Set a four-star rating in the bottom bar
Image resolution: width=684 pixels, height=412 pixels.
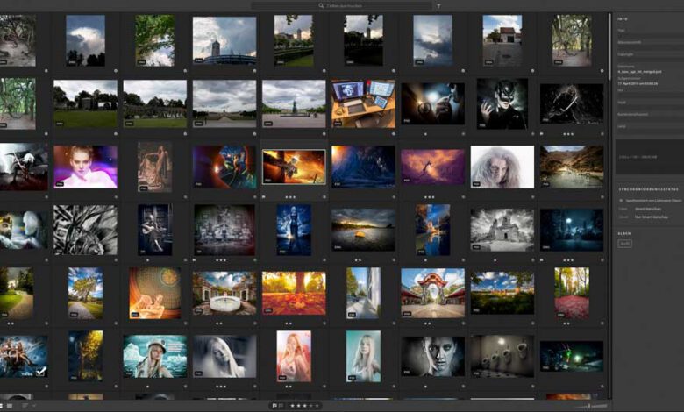(311, 406)
